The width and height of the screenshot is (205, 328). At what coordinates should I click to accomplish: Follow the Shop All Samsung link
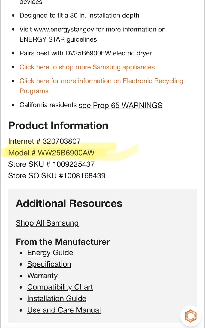click(x=47, y=223)
